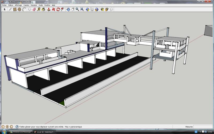Click the help question mark in status bar
Screen dimensions: 214x134
[17, 127]
